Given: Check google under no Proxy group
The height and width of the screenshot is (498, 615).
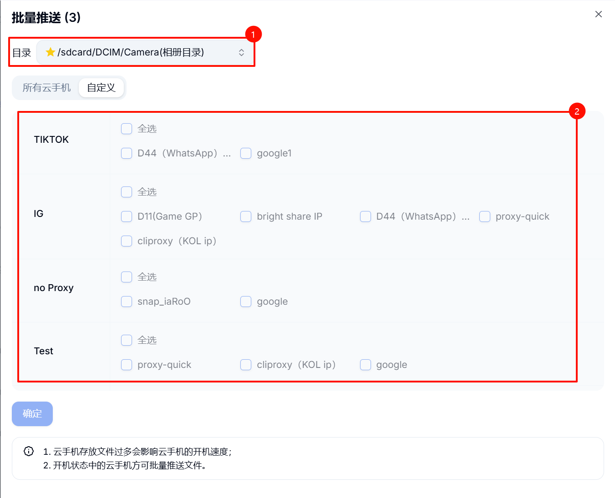Looking at the screenshot, I should pos(246,302).
